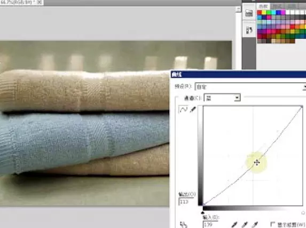Click the document scrollbar up arrow
306x228 pixels.
pyautogui.click(x=238, y=9)
